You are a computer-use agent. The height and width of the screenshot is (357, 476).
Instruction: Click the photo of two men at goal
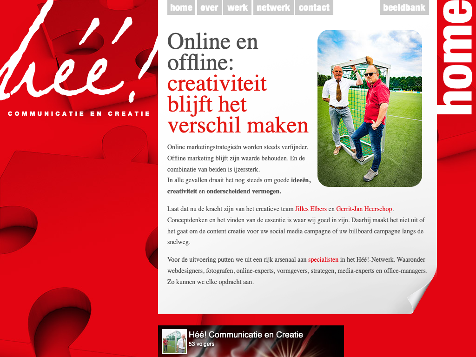tap(370, 108)
